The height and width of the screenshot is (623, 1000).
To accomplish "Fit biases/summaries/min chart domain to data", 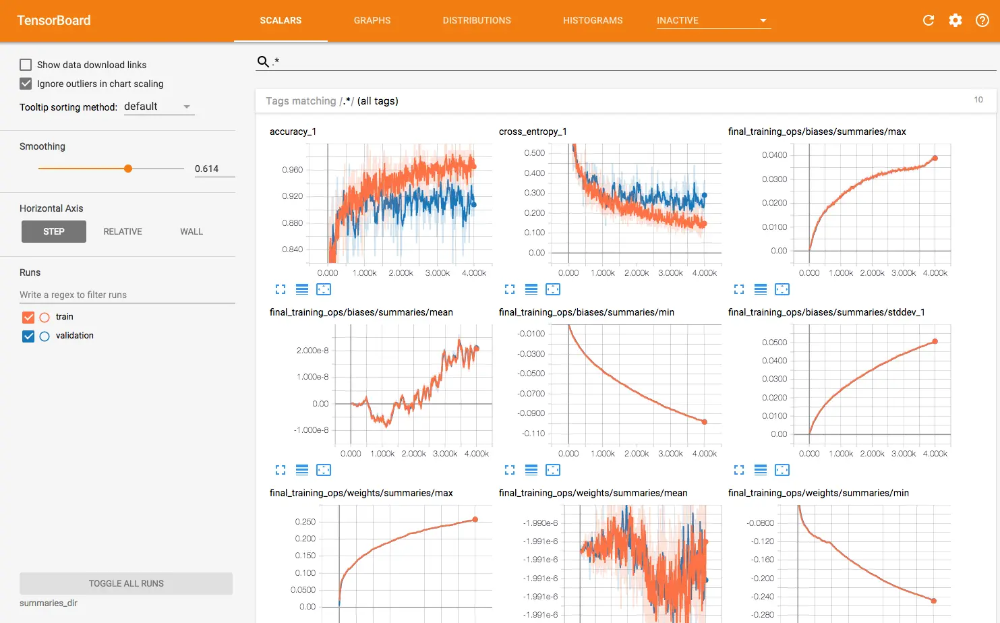I will coord(553,470).
